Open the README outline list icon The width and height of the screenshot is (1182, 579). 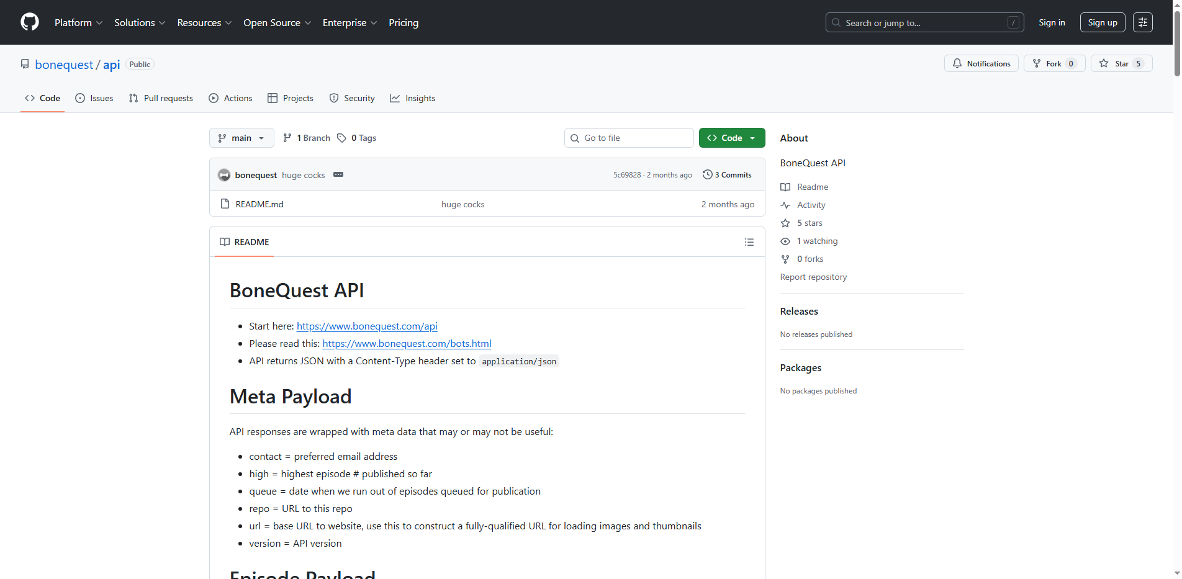(x=749, y=242)
